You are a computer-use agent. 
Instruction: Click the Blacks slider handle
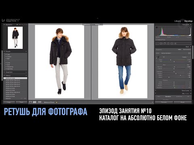[x=169, y=77]
